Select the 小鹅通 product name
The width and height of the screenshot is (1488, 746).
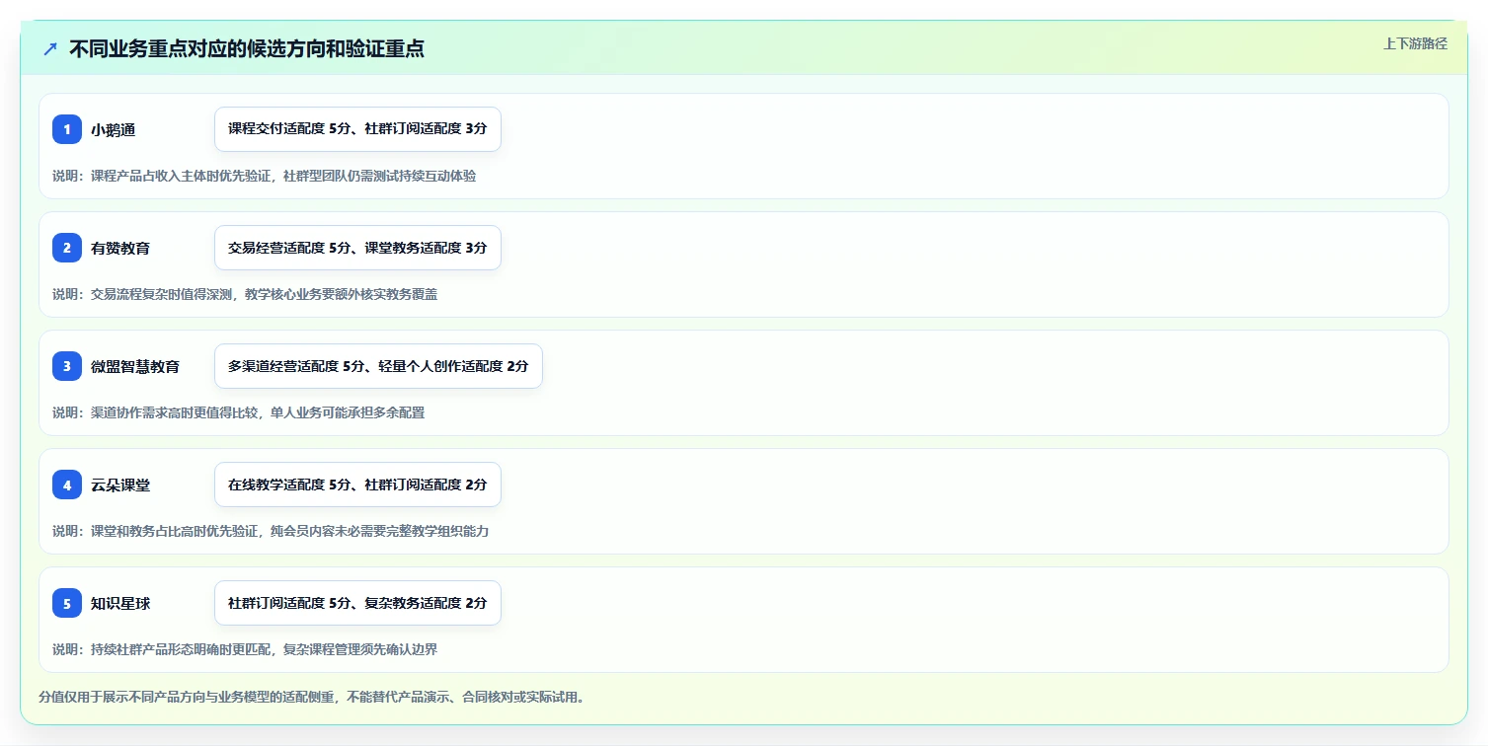[x=114, y=129]
